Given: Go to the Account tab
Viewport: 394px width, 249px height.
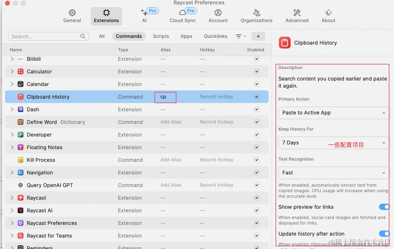Looking at the screenshot, I should pos(218,16).
